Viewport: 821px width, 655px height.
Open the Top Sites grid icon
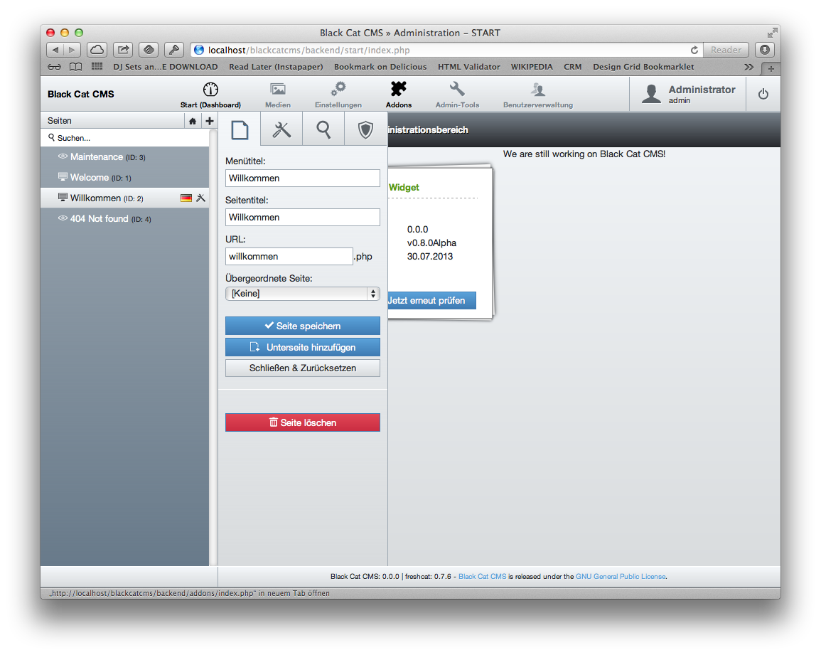97,67
